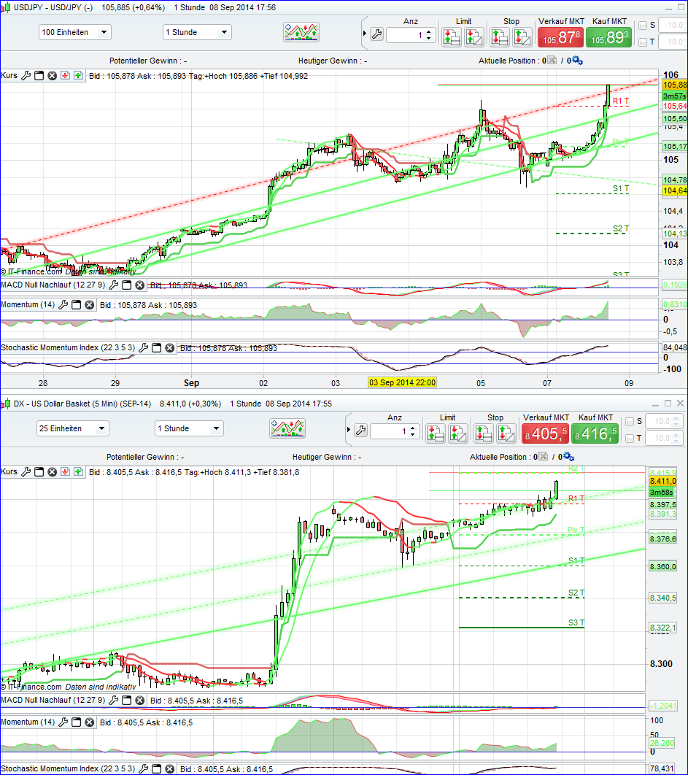The height and width of the screenshot is (775, 688).
Task: Open the 100 Einheiten dropdown
Action: tap(74, 32)
